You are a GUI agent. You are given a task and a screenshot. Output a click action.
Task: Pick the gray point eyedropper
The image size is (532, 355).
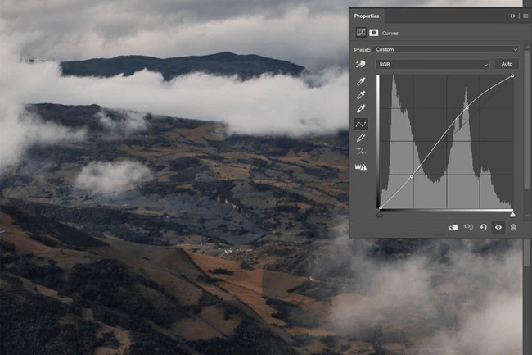tap(360, 95)
